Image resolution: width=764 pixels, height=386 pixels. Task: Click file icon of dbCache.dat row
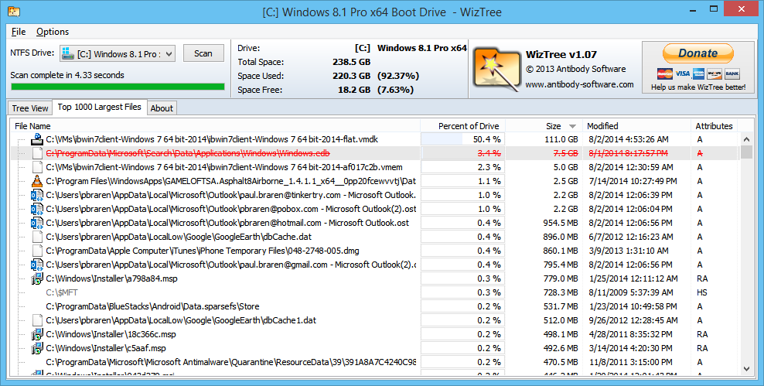coord(37,237)
